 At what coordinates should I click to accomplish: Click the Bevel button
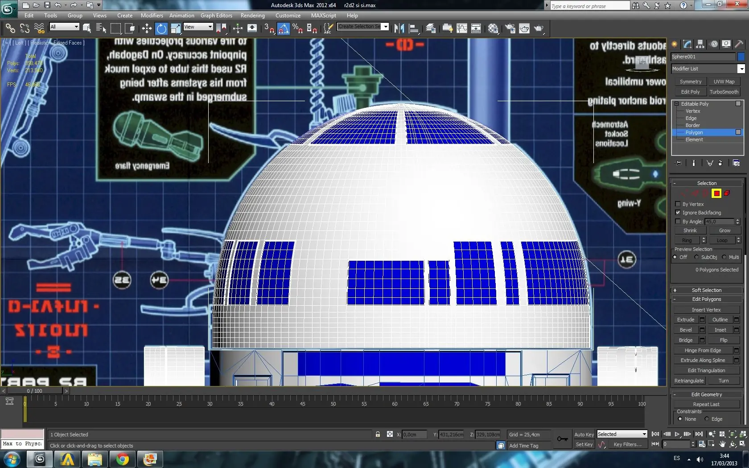point(686,330)
